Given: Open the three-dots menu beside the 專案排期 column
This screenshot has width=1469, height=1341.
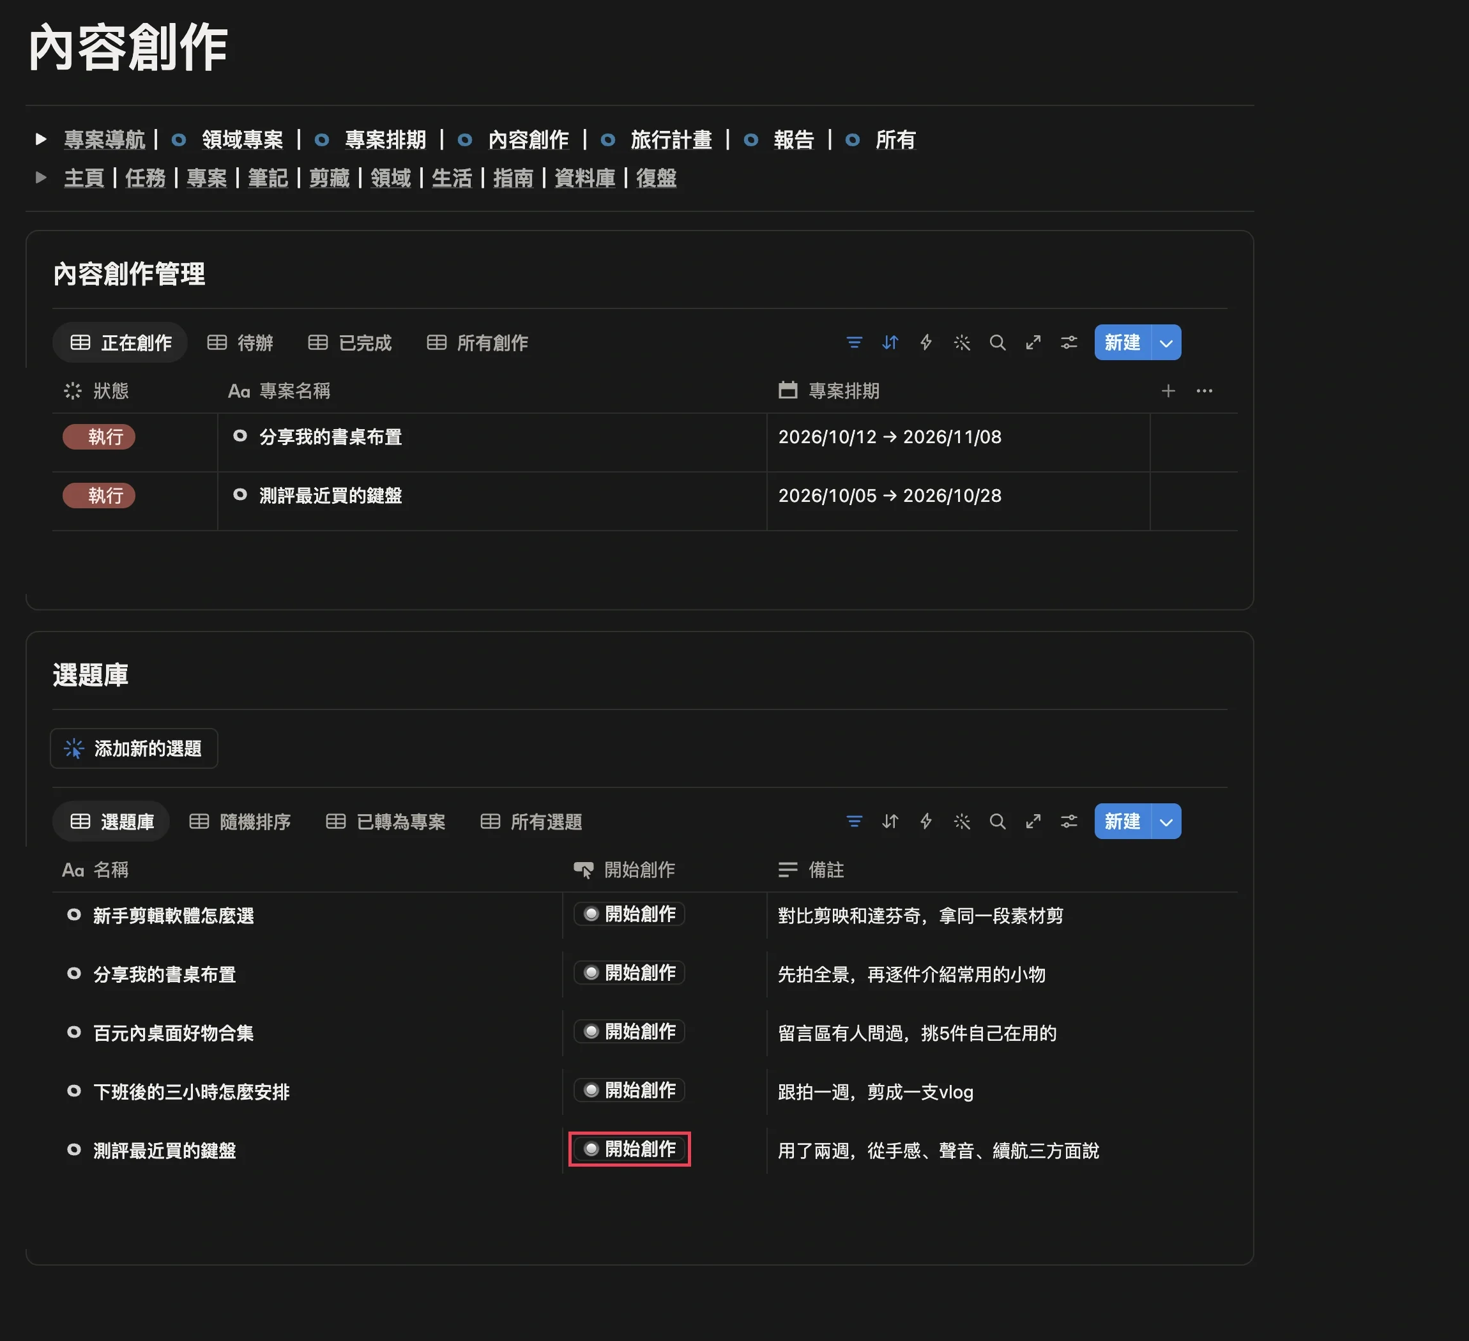Looking at the screenshot, I should (1205, 391).
